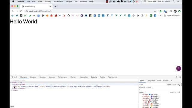The height and width of the screenshot is (108, 192).
Task: Open the blue checkmark bookmark icon
Action: (99, 16)
